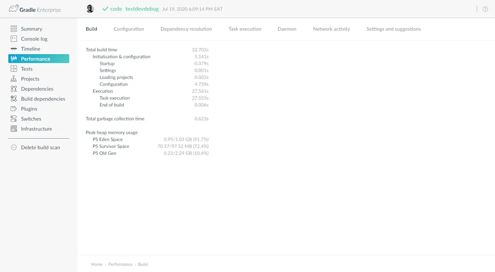Click the Infrastructure sidebar icon
Image resolution: width=495 pixels, height=272 pixels.
[14, 129]
